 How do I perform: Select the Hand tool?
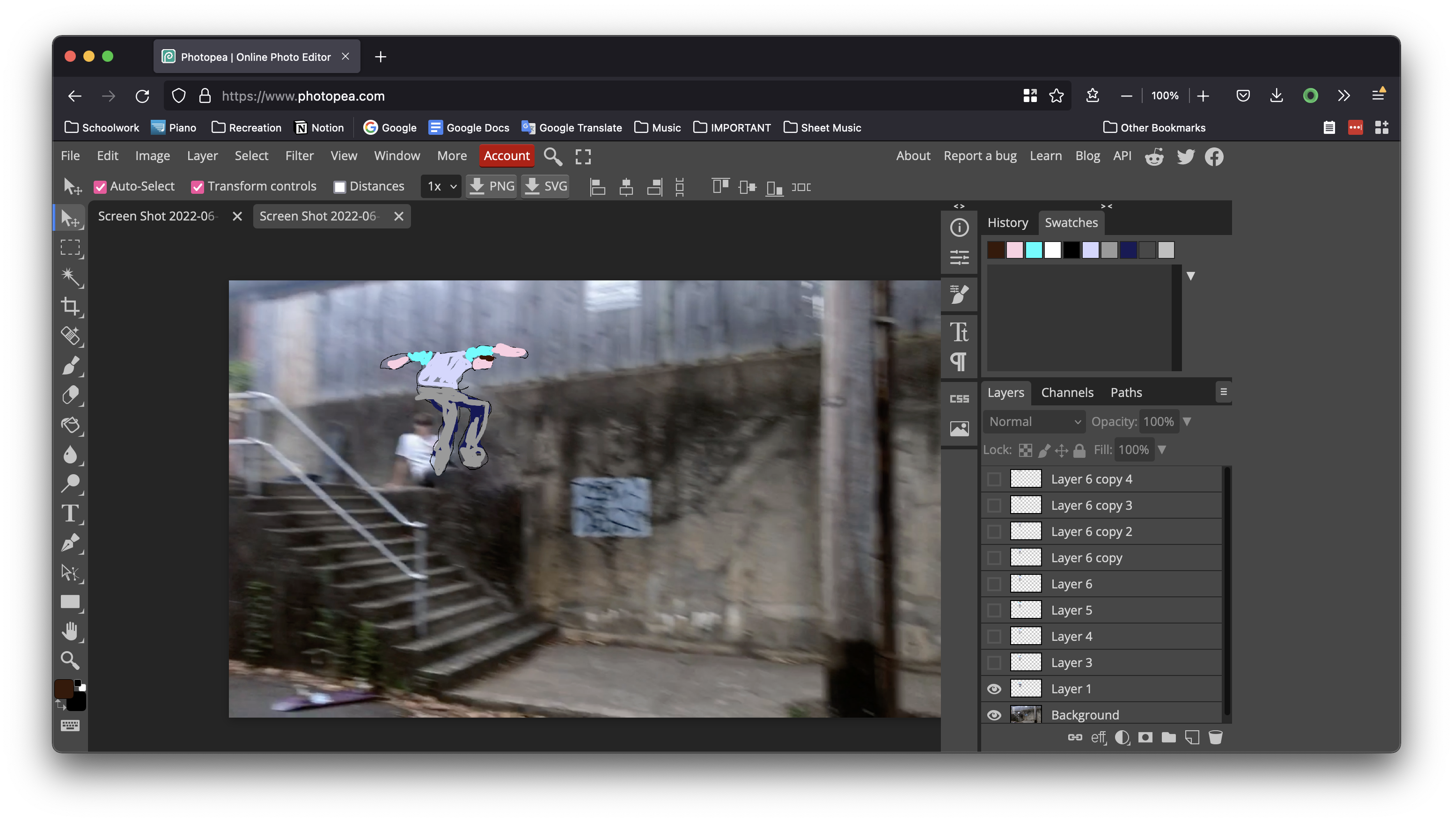(71, 631)
